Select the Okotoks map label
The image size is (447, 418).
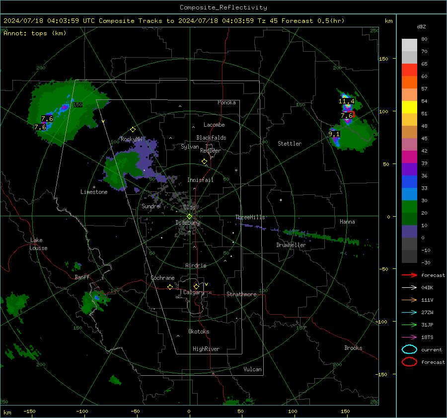tap(199, 332)
